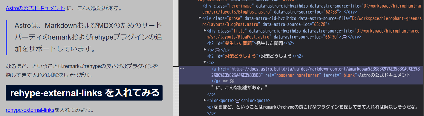Click the closing </a> == $0 line
This screenshot has width=424, height=116.
(x=223, y=81)
